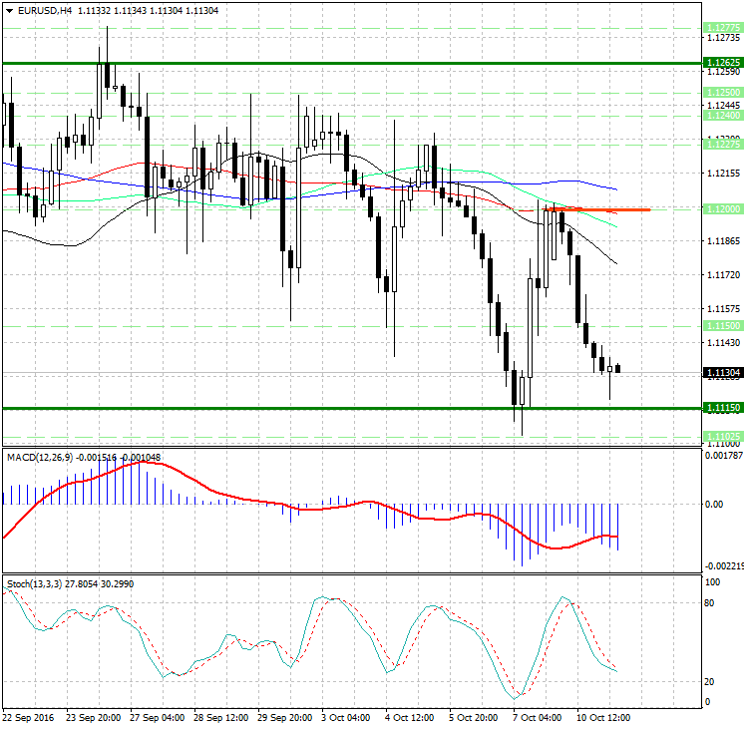Viewport: 744px width, 729px height.
Task: Select the red horizontal line at 1.12000
Action: click(598, 209)
